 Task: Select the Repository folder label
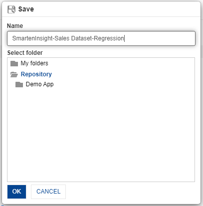pos(36,74)
